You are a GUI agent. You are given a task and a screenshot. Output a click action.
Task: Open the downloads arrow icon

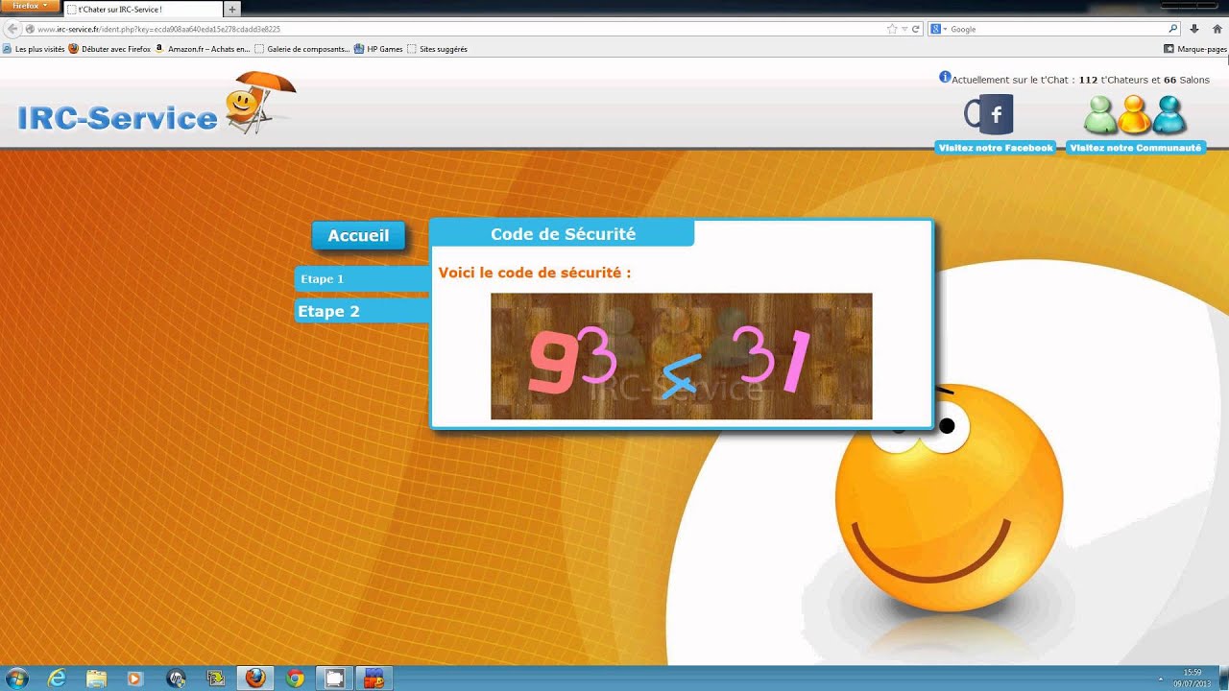point(1194,29)
